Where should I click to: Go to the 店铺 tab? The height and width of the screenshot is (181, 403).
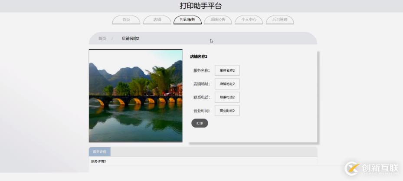pos(157,20)
